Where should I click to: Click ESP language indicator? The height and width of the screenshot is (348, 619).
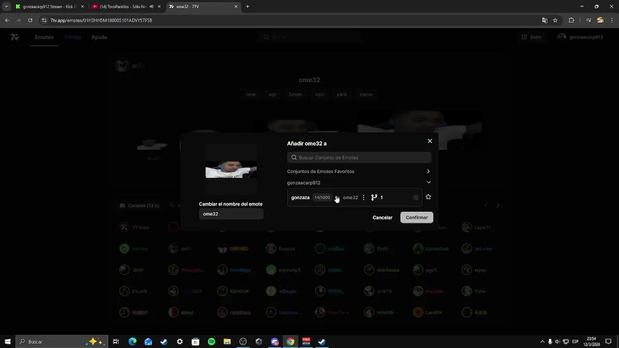pyautogui.click(x=575, y=342)
